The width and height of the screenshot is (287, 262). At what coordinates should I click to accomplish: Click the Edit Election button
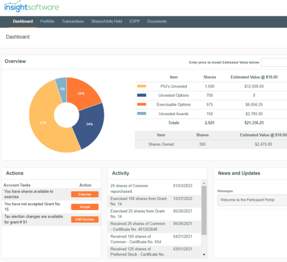coord(85,219)
